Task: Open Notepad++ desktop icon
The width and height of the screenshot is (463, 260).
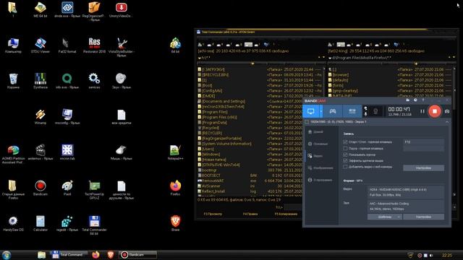Action: [175, 152]
